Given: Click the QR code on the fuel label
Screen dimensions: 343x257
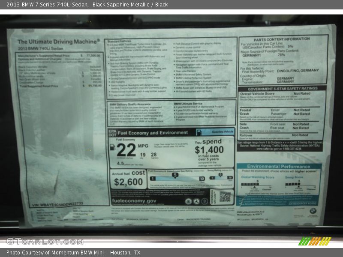Looking at the screenshot, I should tap(225, 197).
